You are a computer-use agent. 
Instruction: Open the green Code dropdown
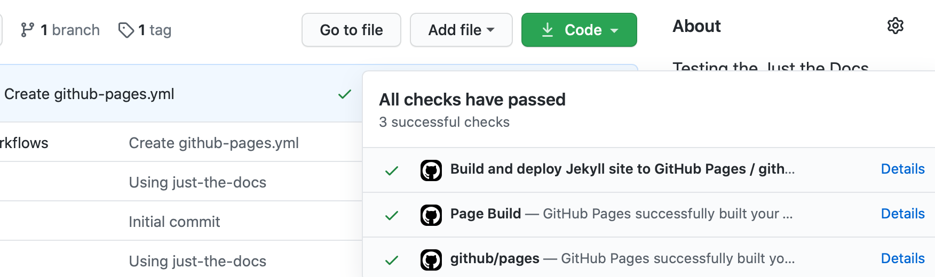click(x=579, y=30)
